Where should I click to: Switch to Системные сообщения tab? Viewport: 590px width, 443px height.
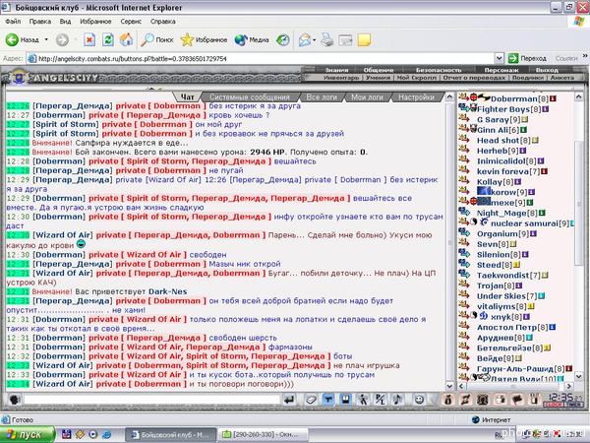tap(250, 97)
